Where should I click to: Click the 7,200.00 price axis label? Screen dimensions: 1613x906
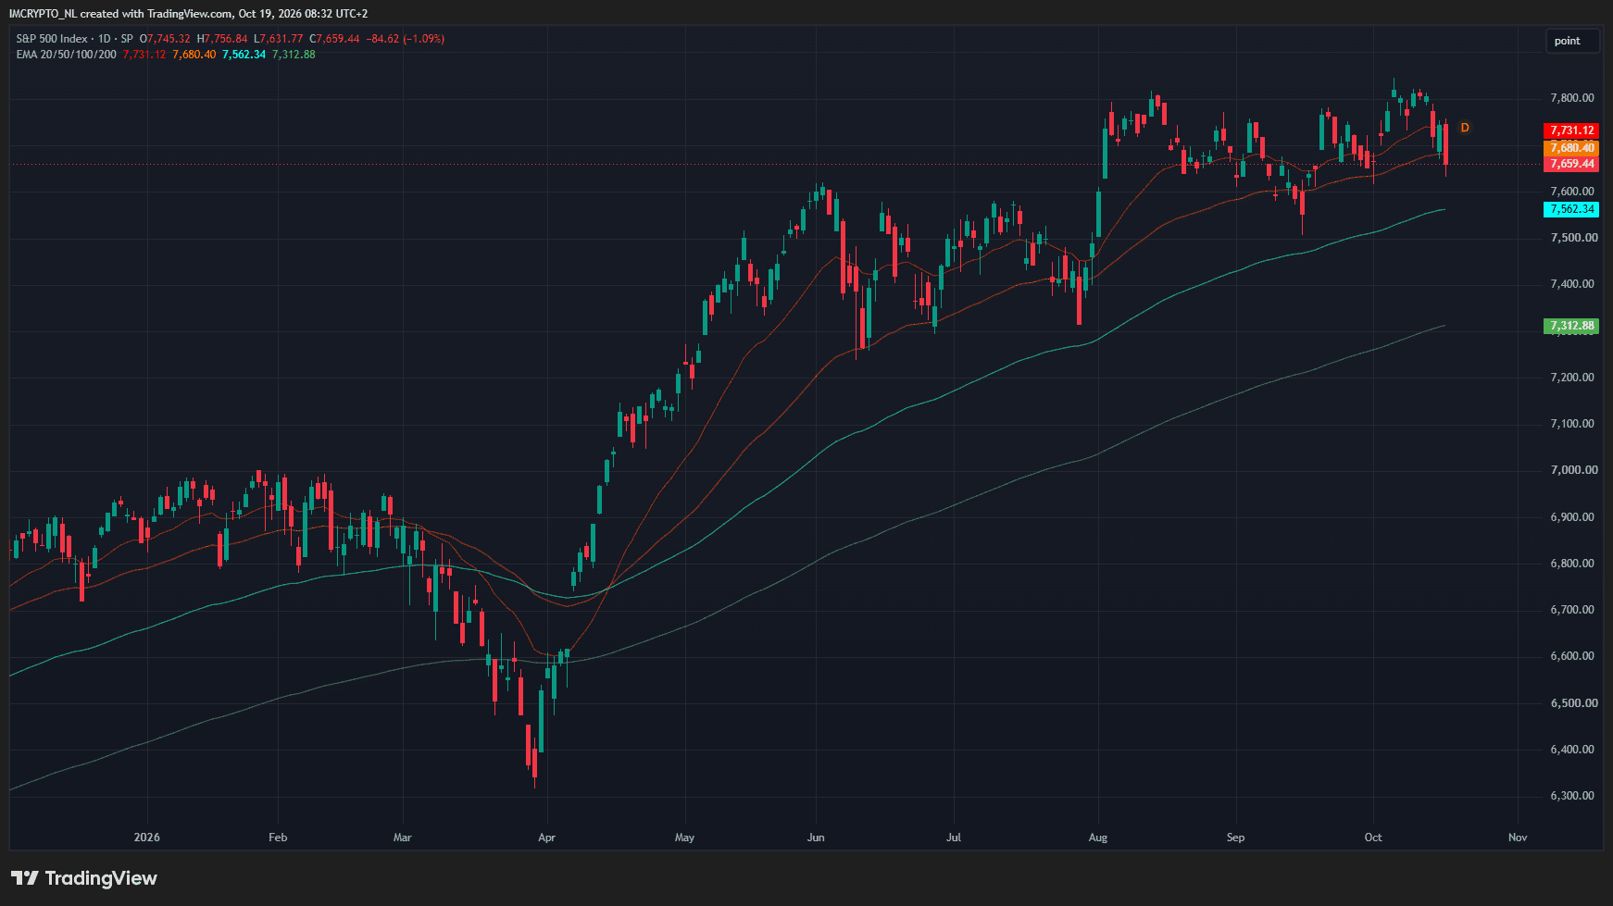[x=1572, y=378]
